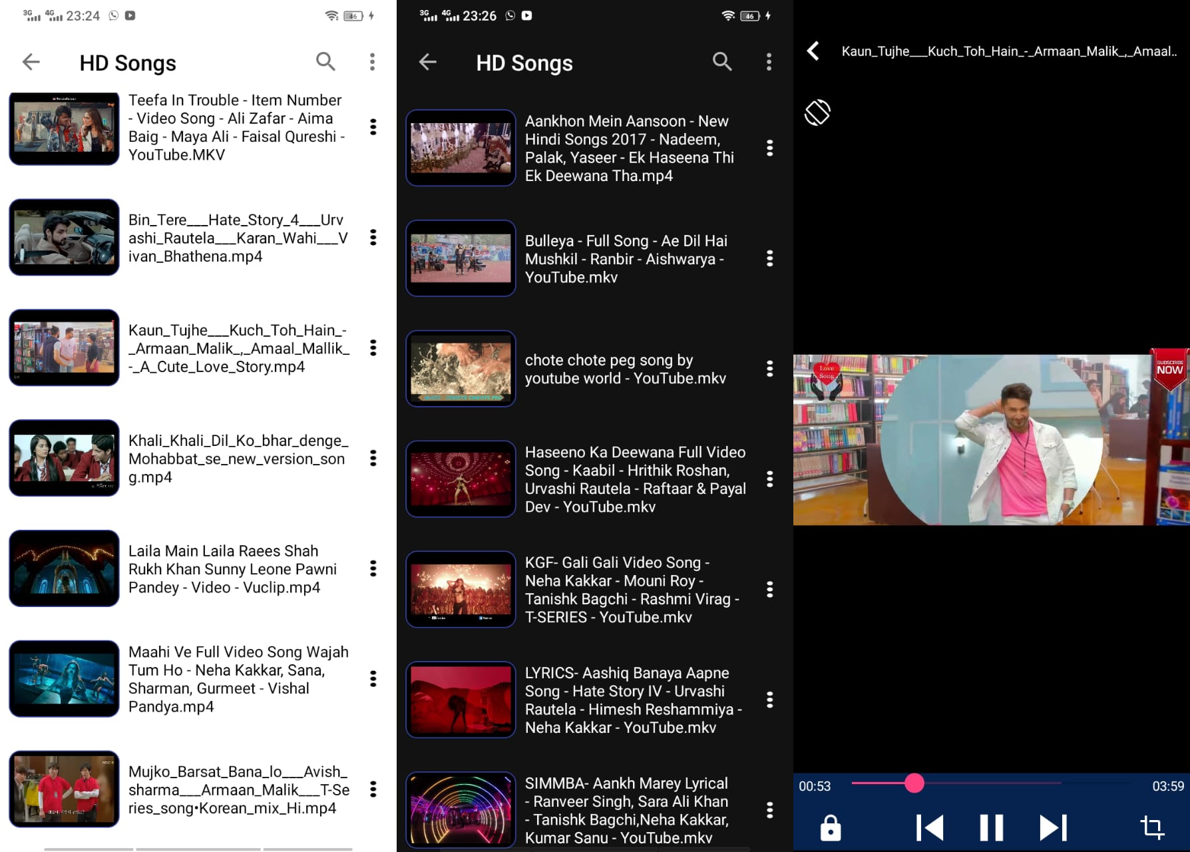1190x852 pixels.
Task: Open options for SIMMBA Aankh Marey video
Action: point(769,810)
